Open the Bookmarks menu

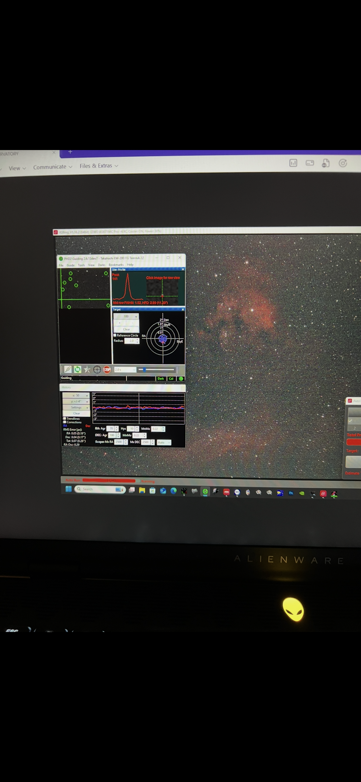tap(116, 265)
